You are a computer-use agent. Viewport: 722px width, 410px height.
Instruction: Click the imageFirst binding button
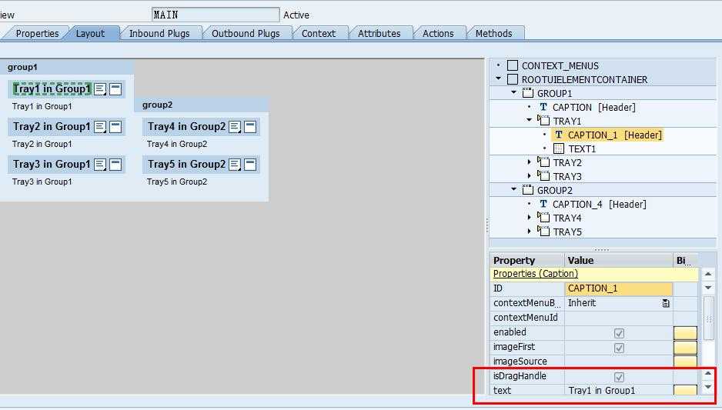click(x=685, y=348)
